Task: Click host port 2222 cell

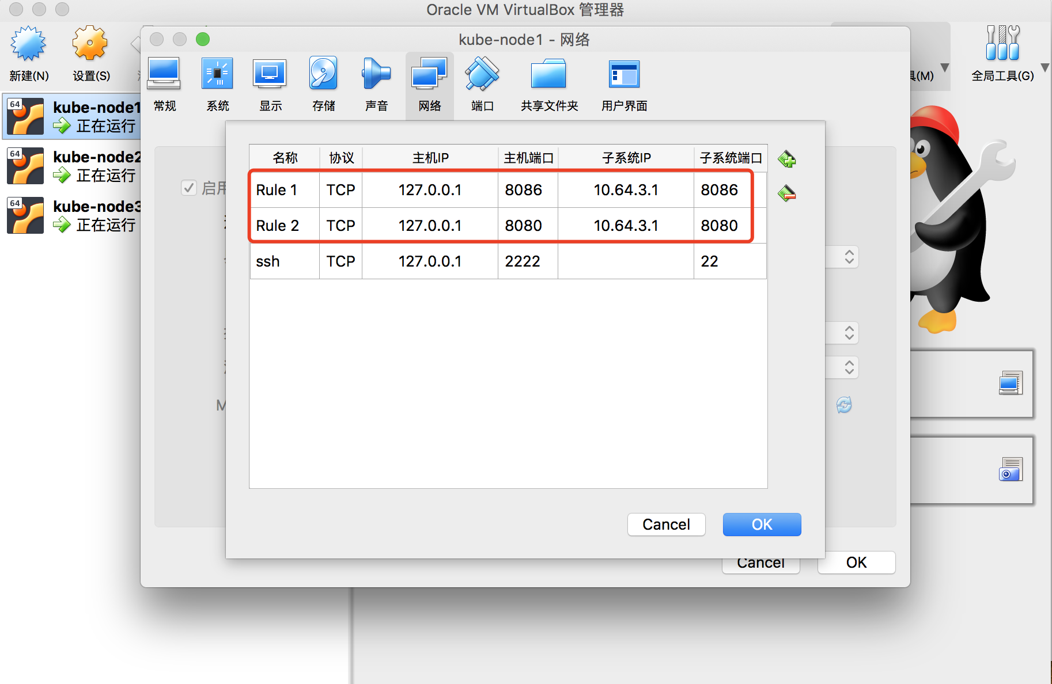Action: tap(528, 261)
